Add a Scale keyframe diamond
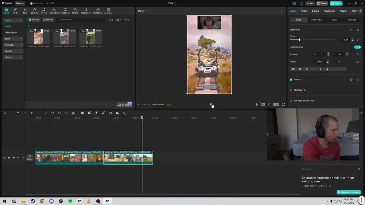 click(358, 40)
